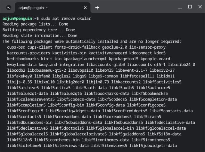Close the Terminal window
Screen dimensions: 205x152
(x=199, y=7)
